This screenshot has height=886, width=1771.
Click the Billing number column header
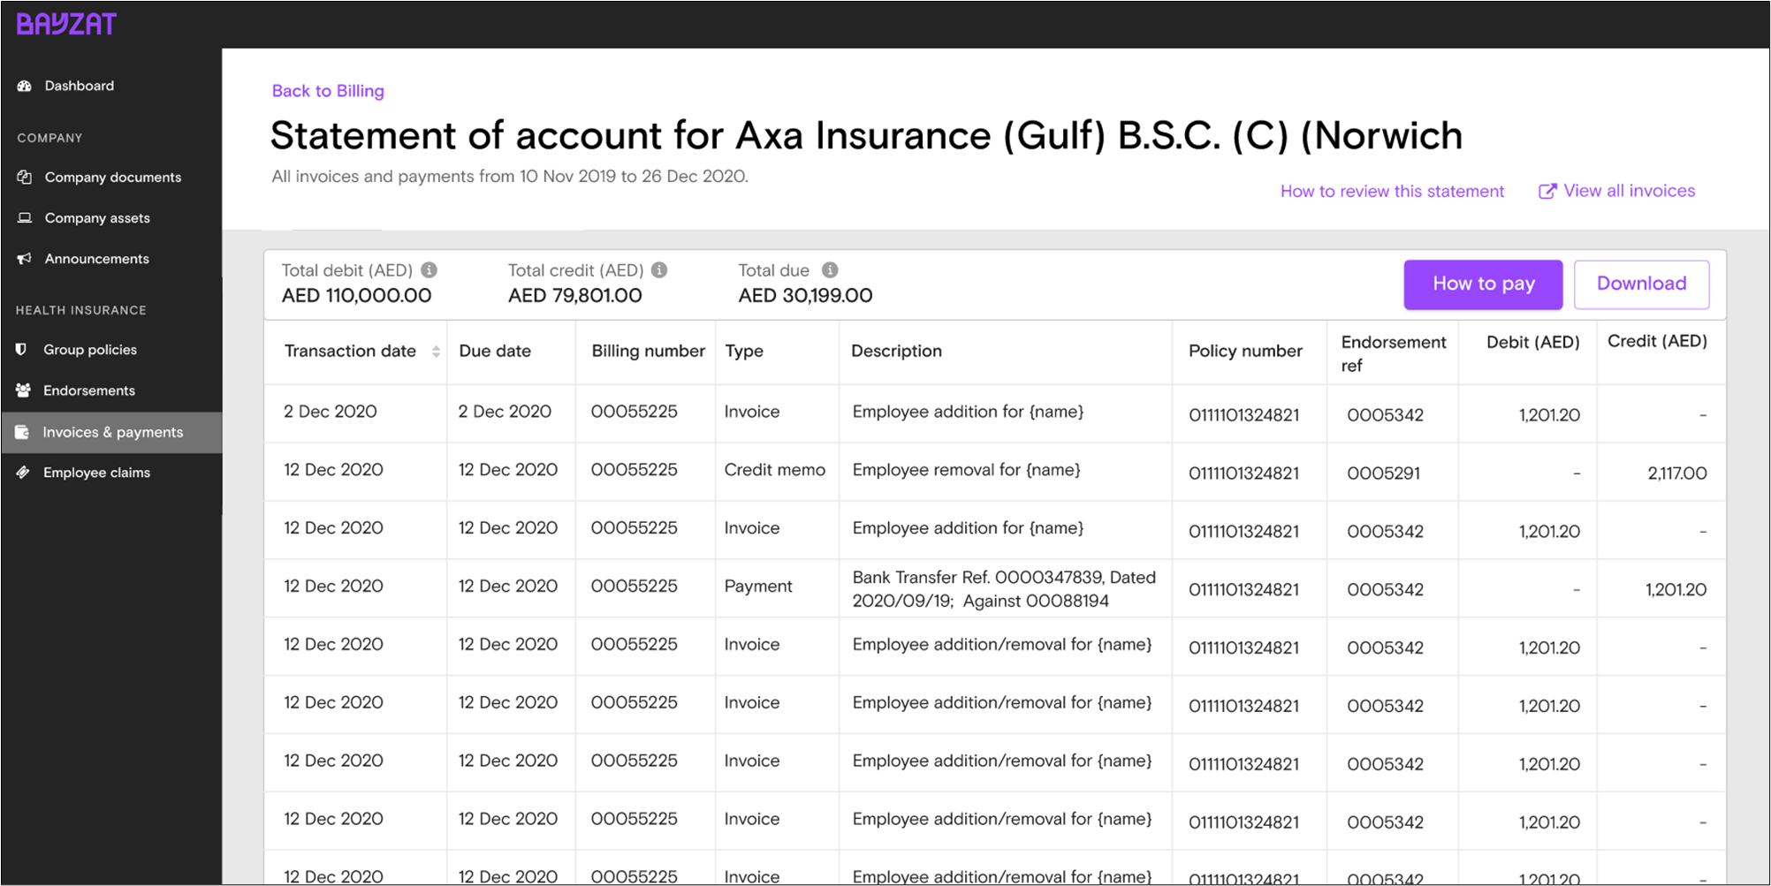pos(648,351)
